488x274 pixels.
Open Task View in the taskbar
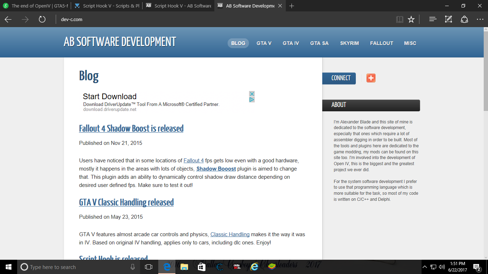tap(149, 267)
